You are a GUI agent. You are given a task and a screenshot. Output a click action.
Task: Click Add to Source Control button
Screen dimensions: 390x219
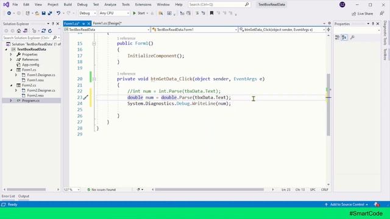point(347,204)
